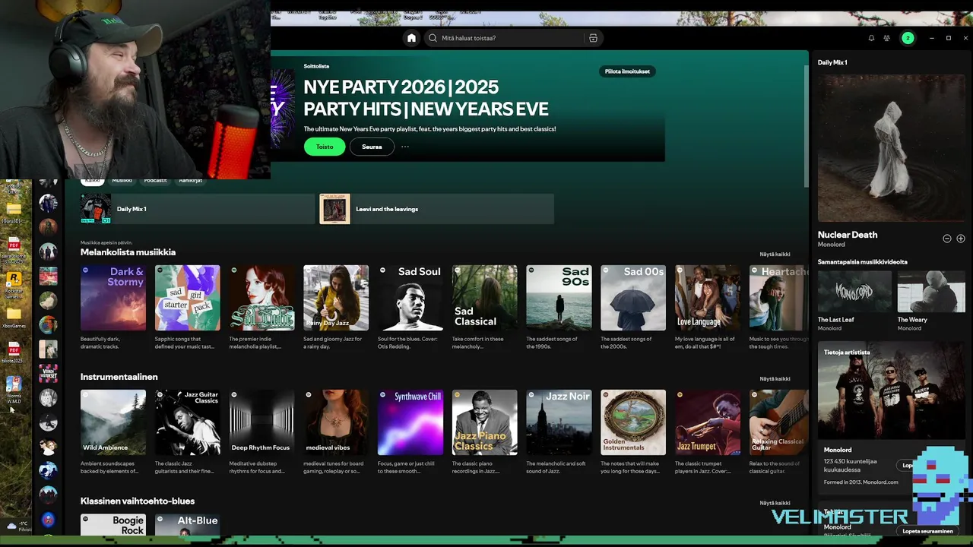Open the Nuclear Death track title
Image resolution: width=973 pixels, height=547 pixels.
[848, 235]
